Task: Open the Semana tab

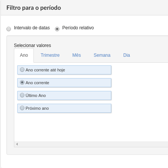Action: (x=102, y=55)
